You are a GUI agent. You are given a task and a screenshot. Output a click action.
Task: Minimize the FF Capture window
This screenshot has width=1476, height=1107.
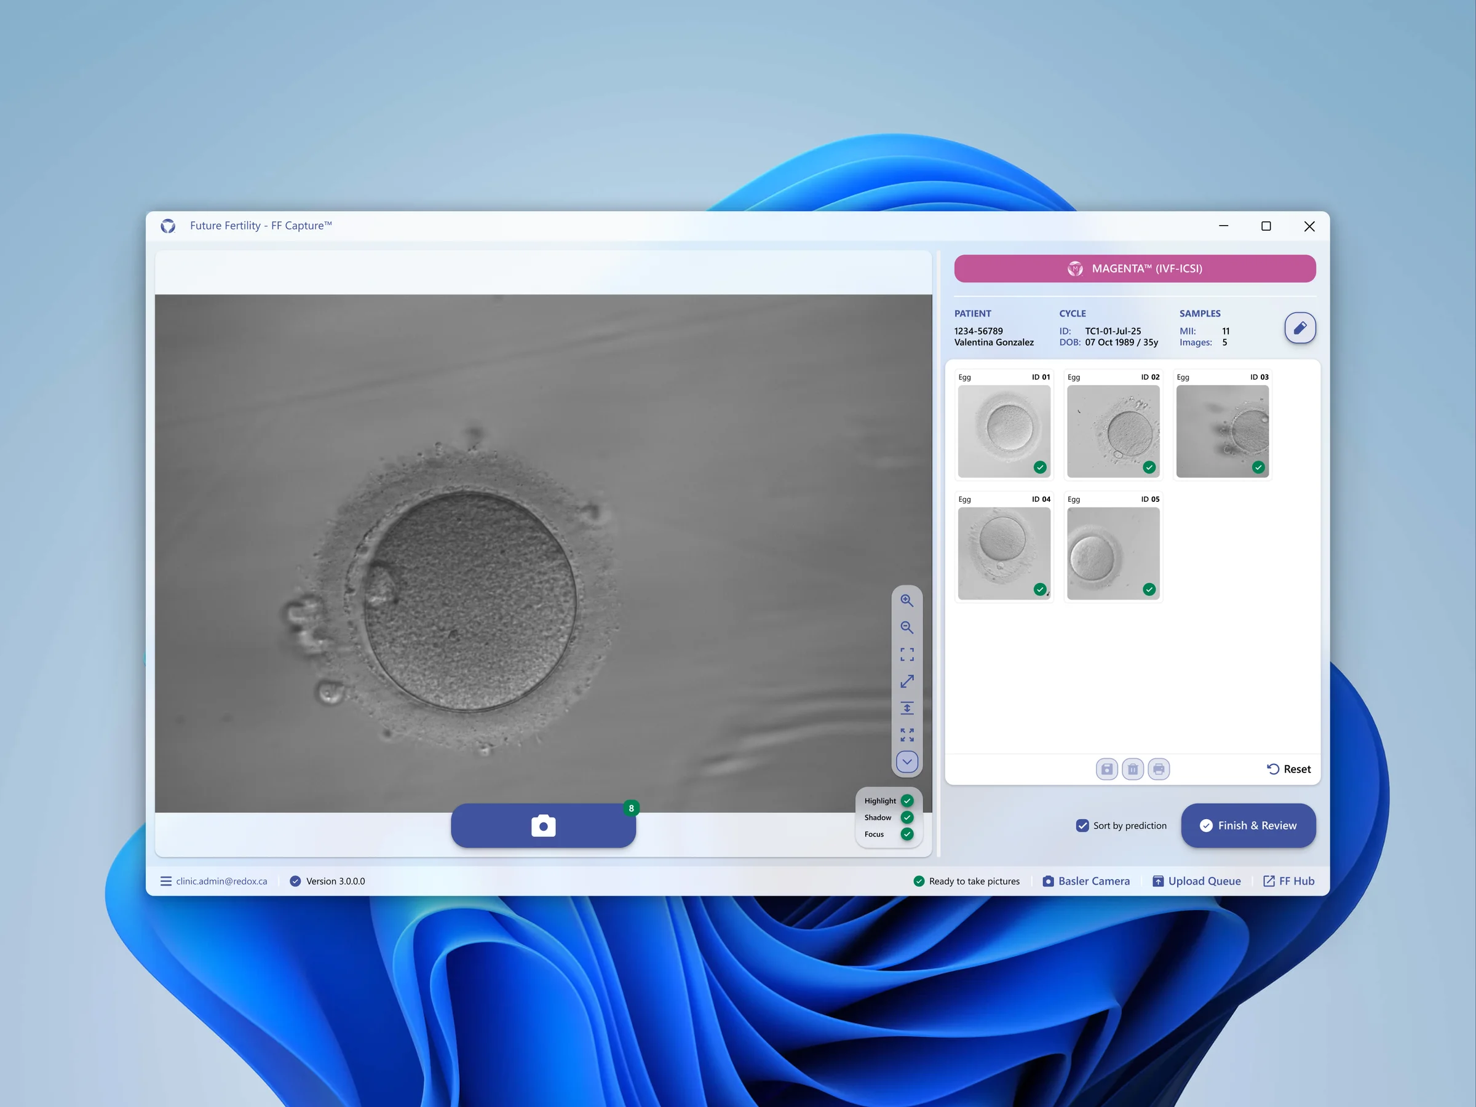tap(1224, 226)
